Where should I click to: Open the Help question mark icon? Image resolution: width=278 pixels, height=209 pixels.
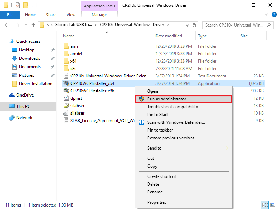[x=274, y=14]
